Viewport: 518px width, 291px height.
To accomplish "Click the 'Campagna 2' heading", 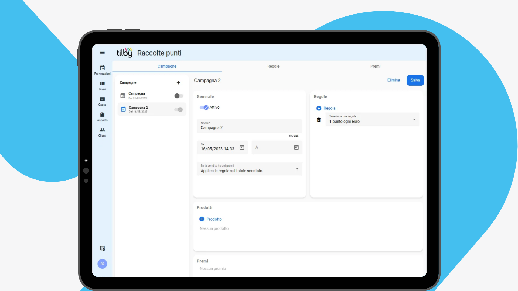I will click(x=207, y=81).
